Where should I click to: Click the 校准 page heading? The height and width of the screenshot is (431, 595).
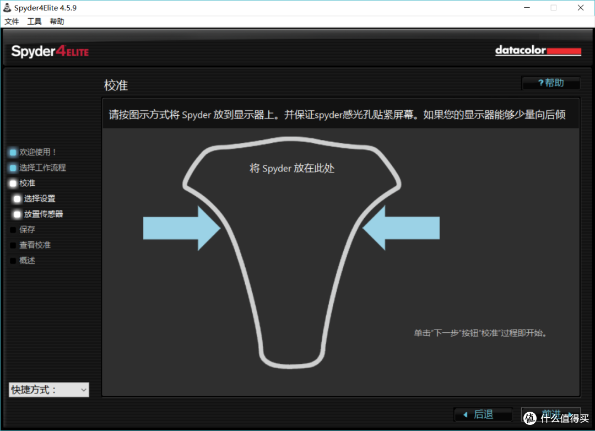[116, 85]
